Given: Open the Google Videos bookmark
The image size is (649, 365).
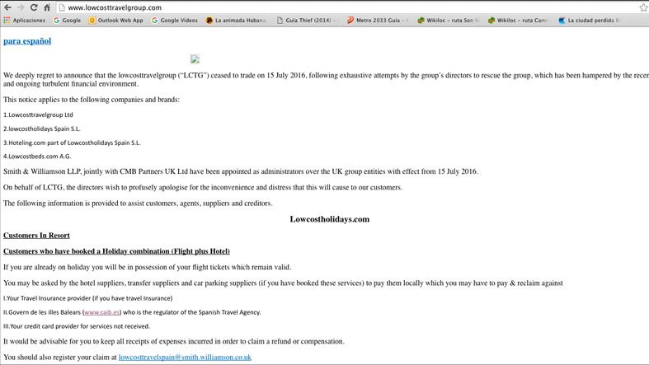Looking at the screenshot, I should [x=175, y=21].
